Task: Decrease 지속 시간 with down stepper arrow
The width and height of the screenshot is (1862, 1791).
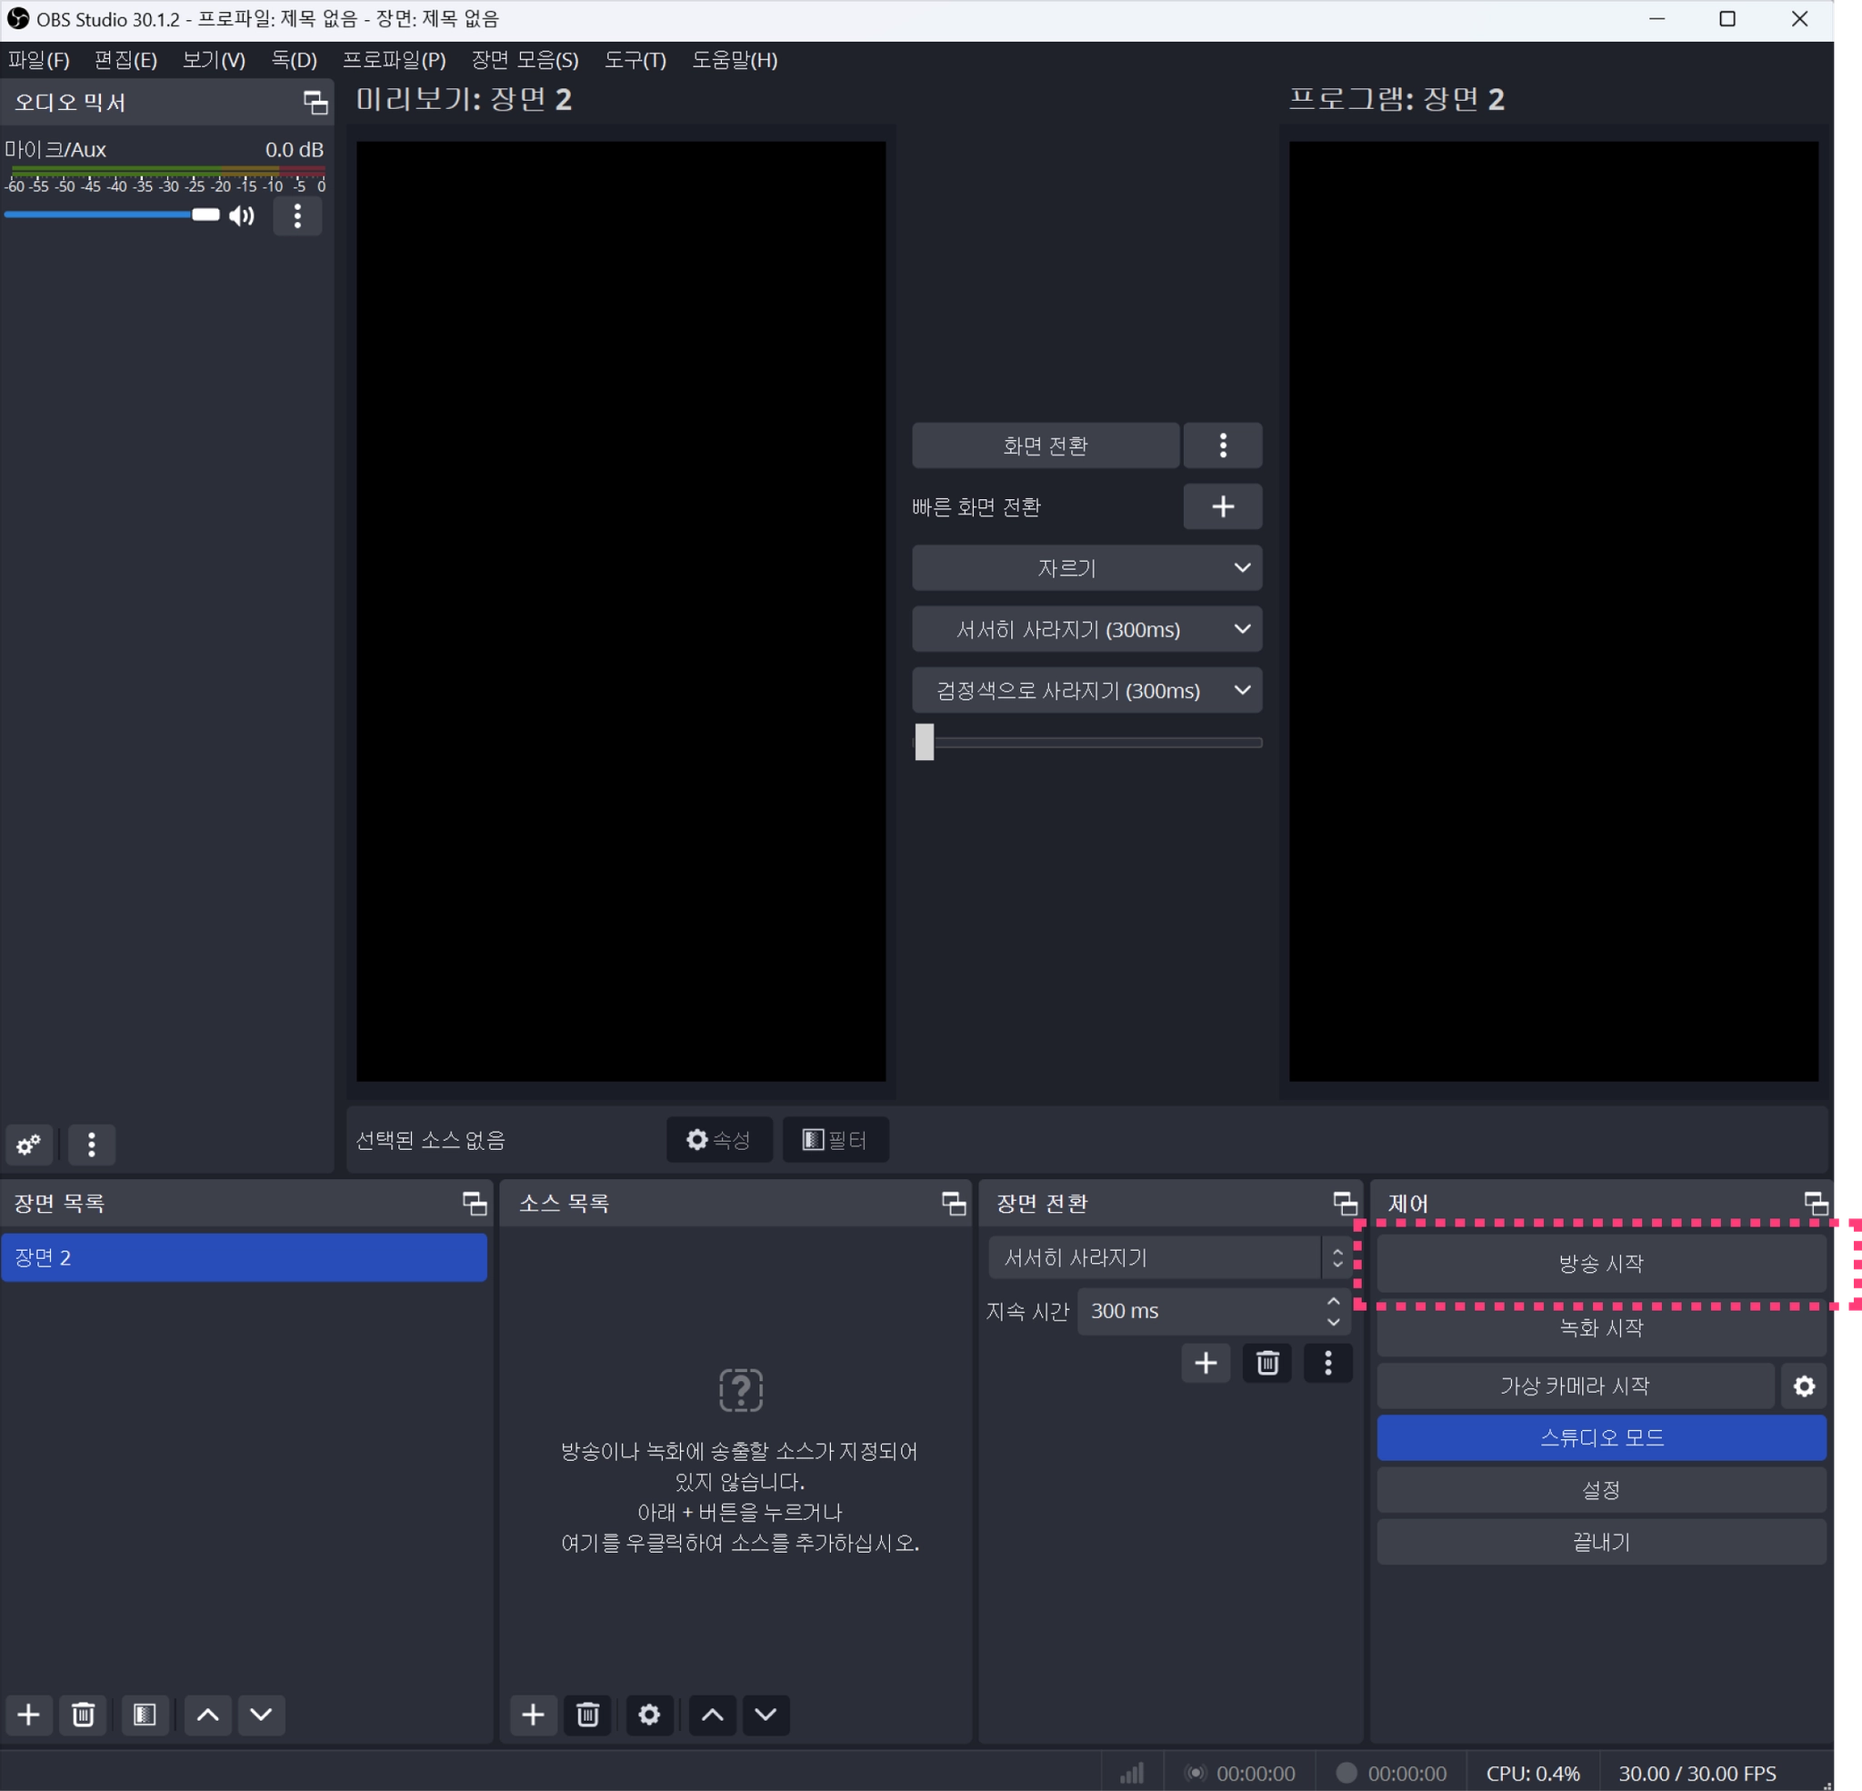Action: click(x=1333, y=1322)
